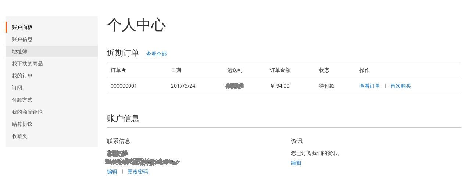The width and height of the screenshot is (469, 179).
Task: Open 地址簿 in the sidebar
Action: coord(51,51)
